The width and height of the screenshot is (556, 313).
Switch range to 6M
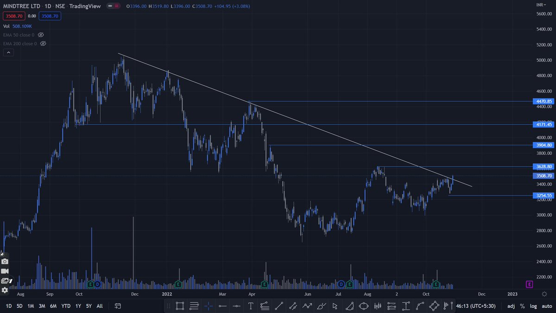(53, 306)
